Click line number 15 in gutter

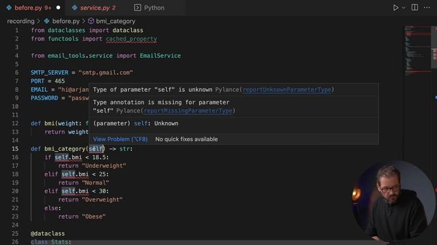click(x=15, y=149)
